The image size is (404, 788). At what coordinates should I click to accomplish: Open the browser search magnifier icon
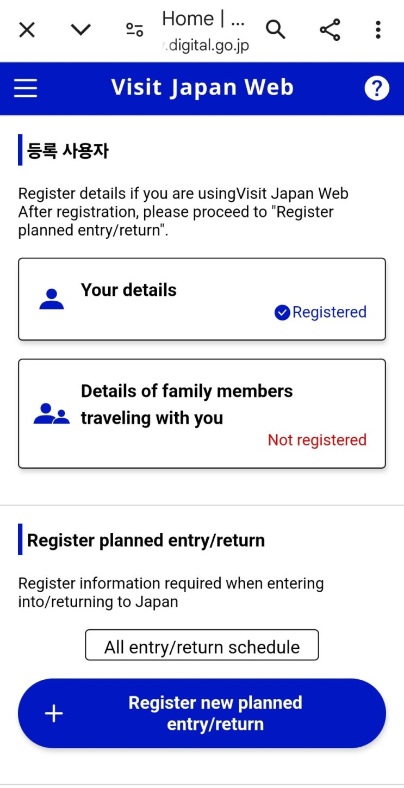(275, 30)
